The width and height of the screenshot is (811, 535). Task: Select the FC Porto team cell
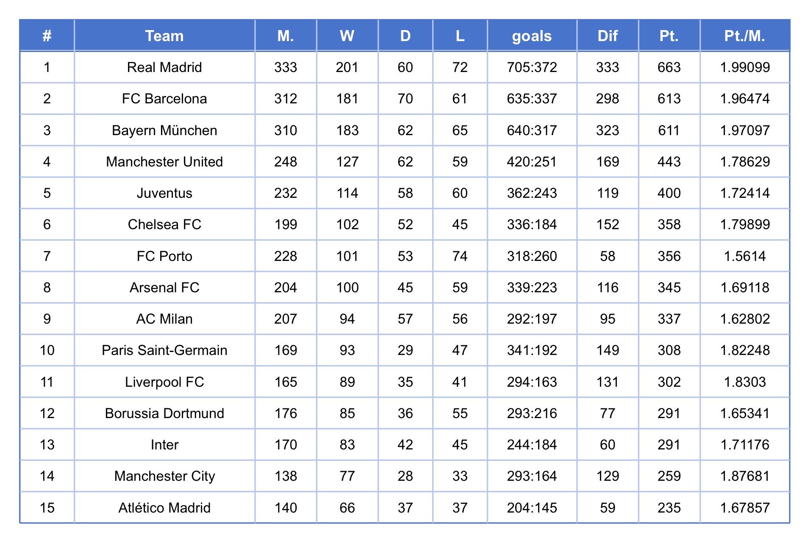(164, 256)
